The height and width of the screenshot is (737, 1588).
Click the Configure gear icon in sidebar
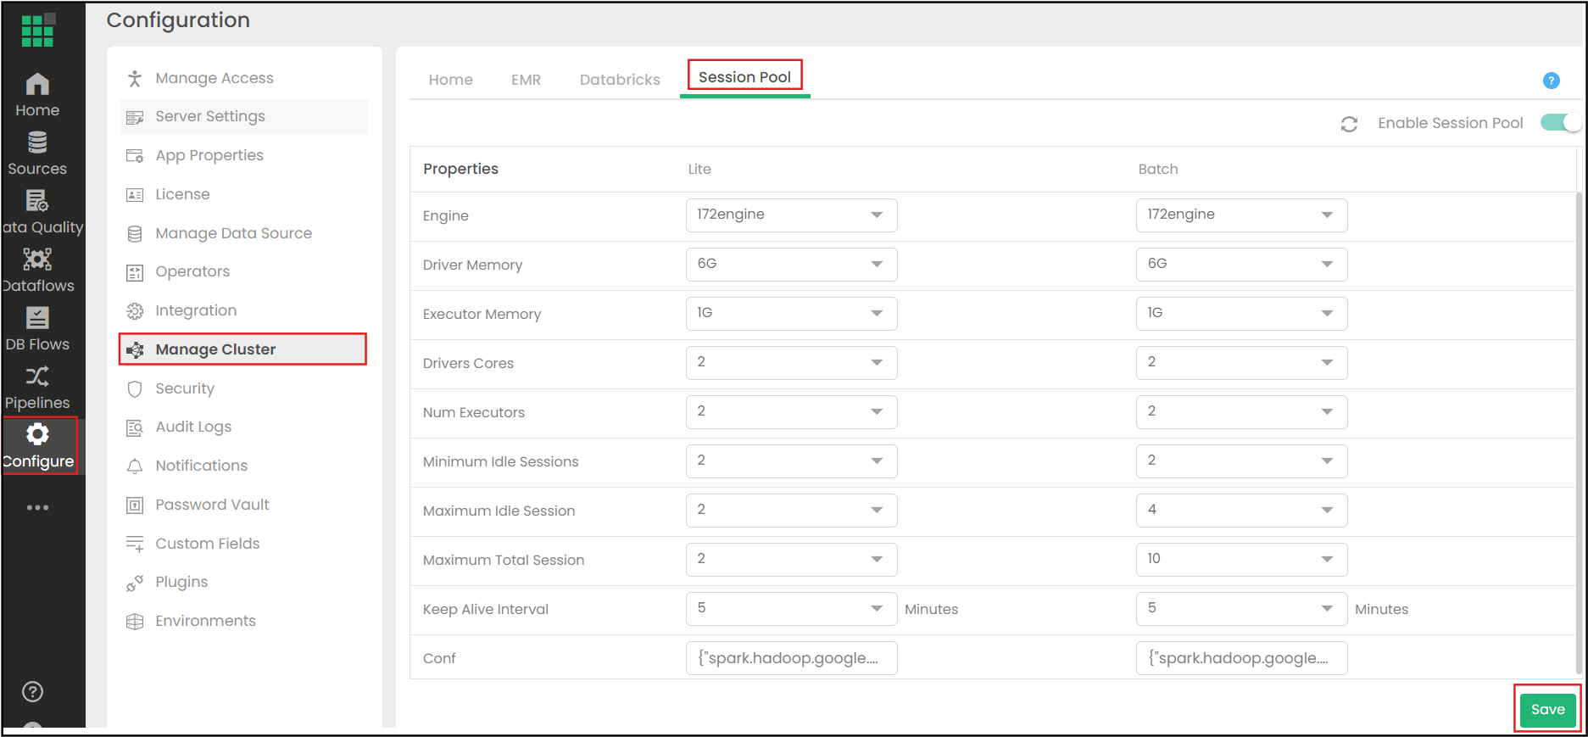click(x=37, y=435)
